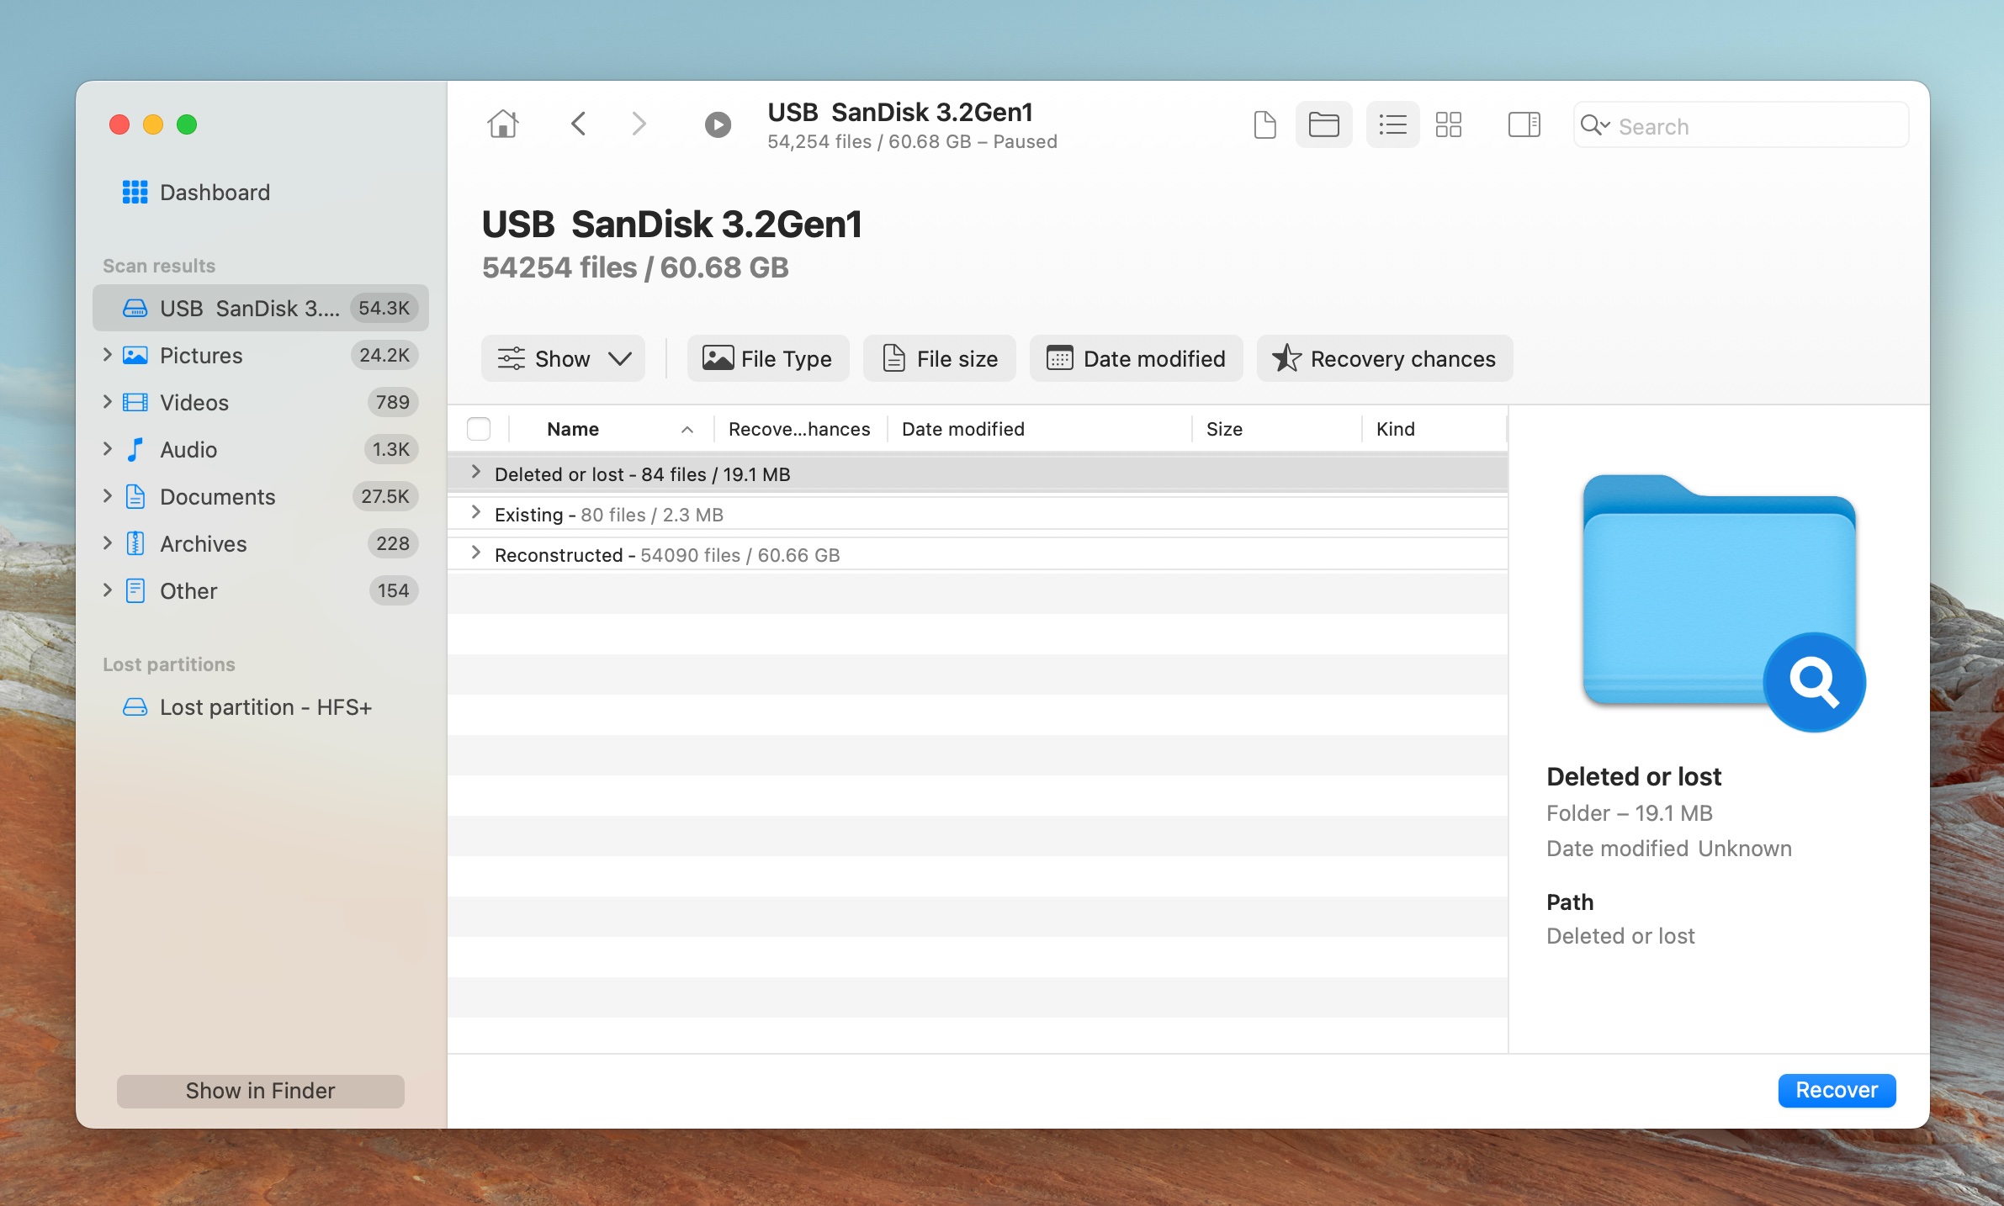Click the Archives category icon
The height and width of the screenshot is (1206, 2004).
click(x=135, y=543)
